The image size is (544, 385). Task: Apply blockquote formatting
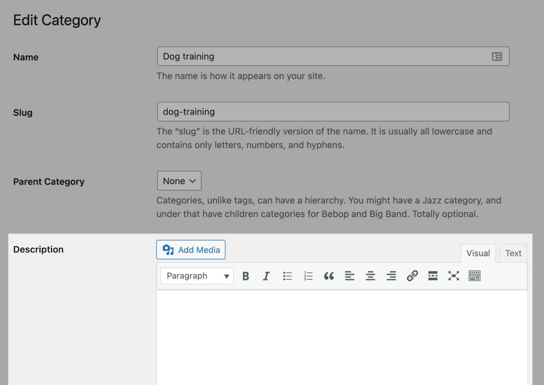click(329, 276)
